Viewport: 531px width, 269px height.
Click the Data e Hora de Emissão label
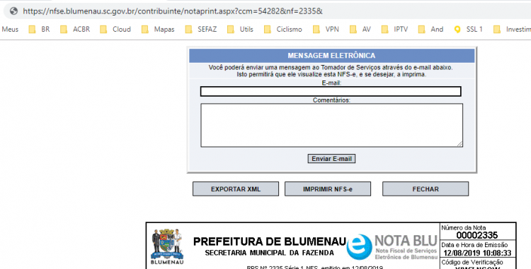pos(474,245)
